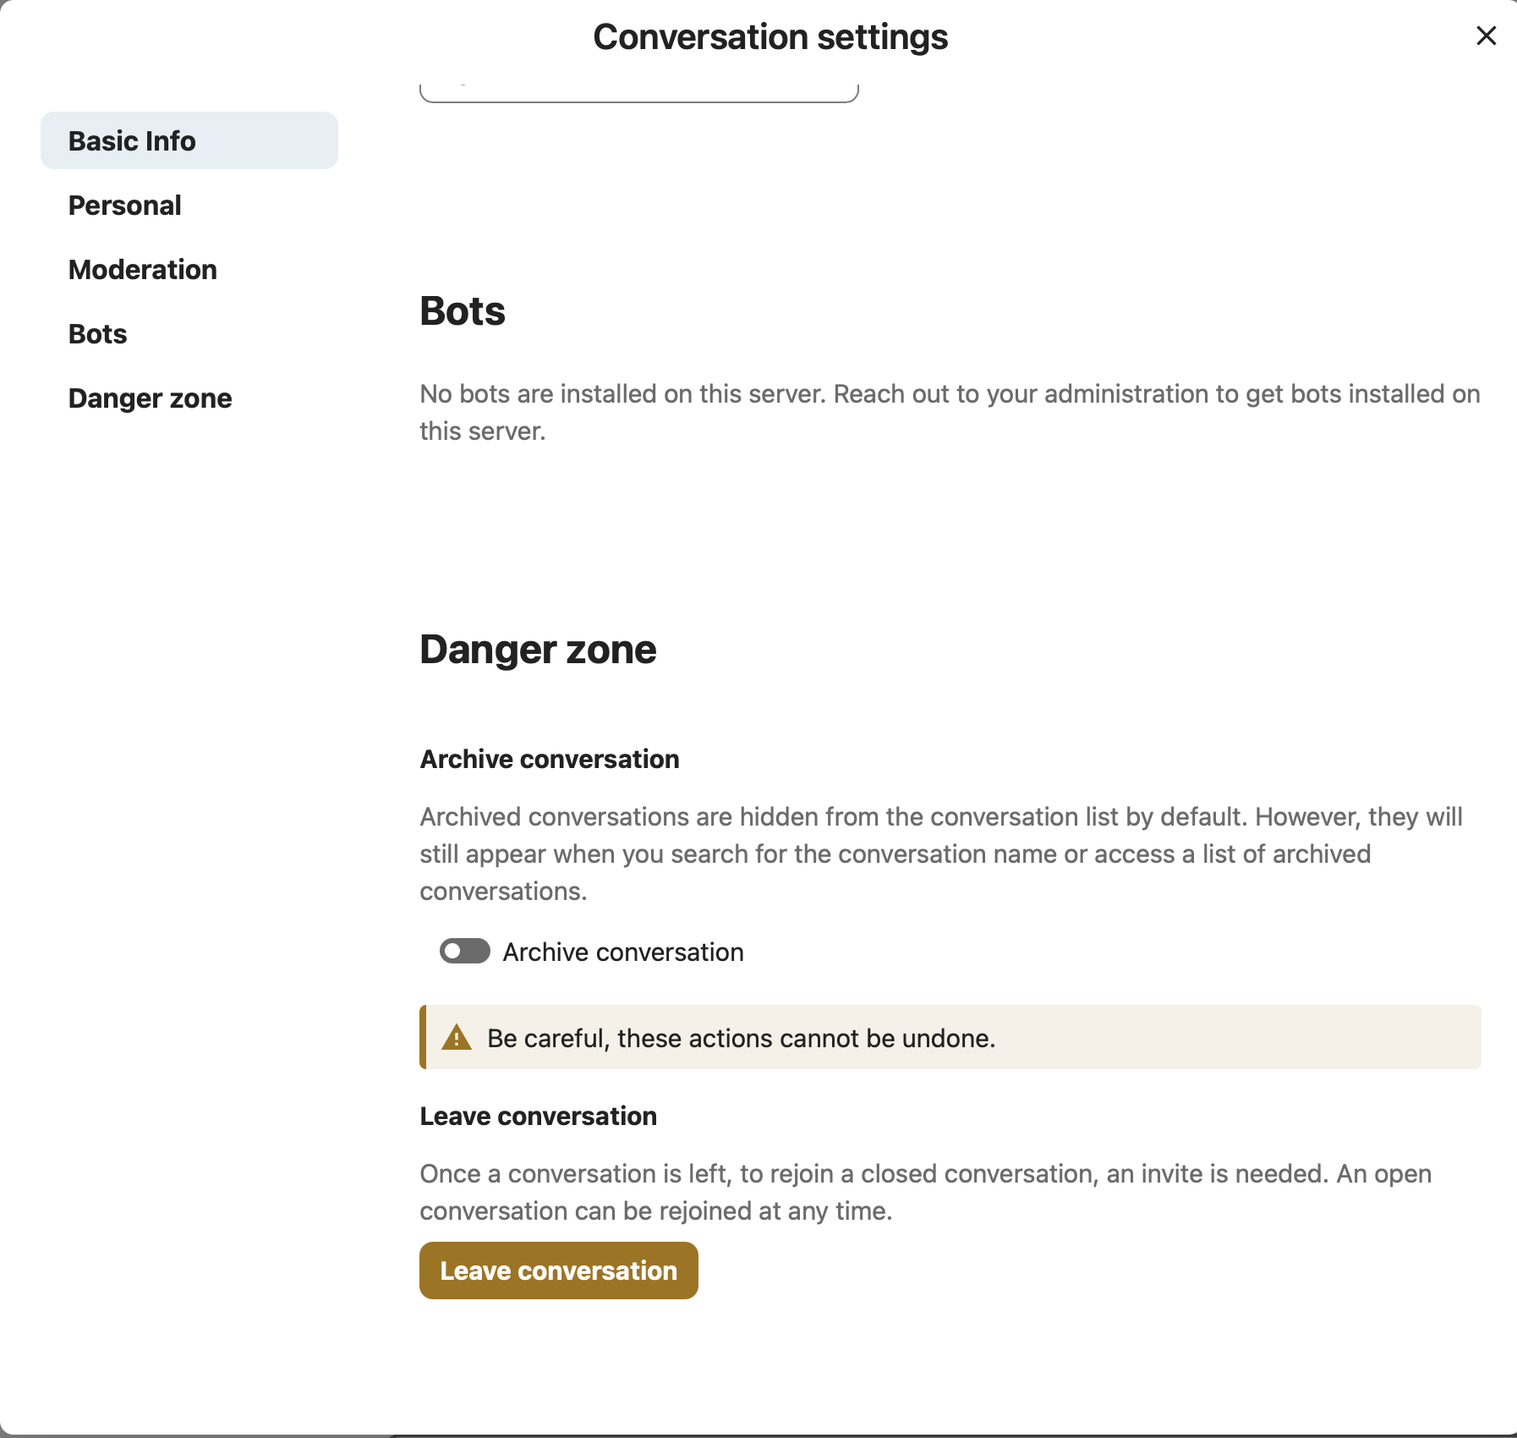This screenshot has width=1517, height=1438.
Task: Open the Personal settings section
Action: coord(124,205)
